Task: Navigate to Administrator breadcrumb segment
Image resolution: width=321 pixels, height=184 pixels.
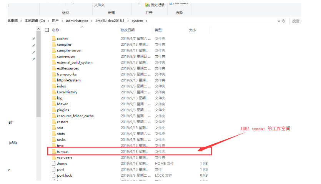Action: click(77, 21)
